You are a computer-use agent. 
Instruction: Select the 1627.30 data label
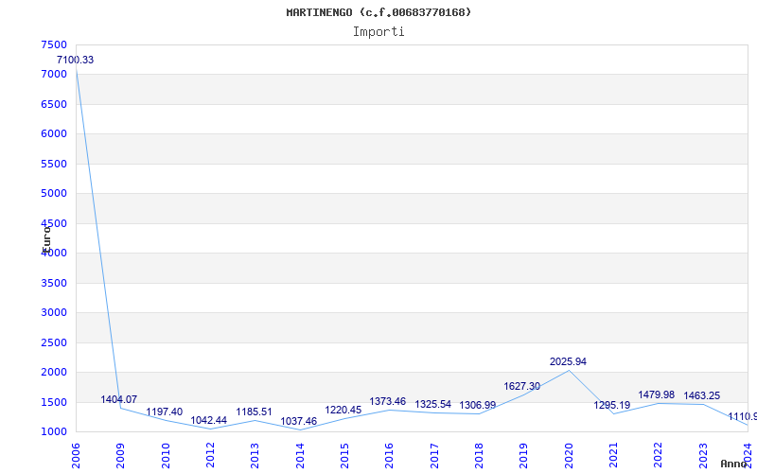point(522,386)
